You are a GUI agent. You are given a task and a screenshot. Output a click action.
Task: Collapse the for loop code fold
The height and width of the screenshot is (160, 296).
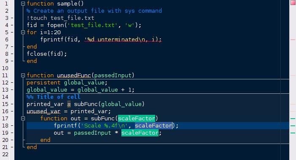point(23,32)
